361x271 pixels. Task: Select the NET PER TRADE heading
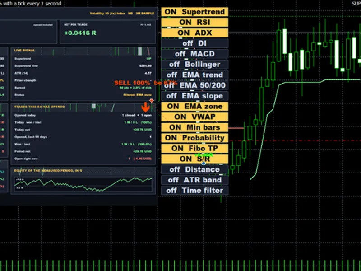coord(75,25)
